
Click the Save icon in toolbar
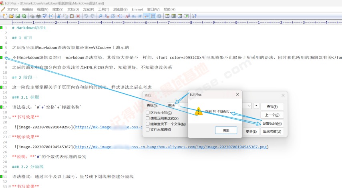[18, 16]
